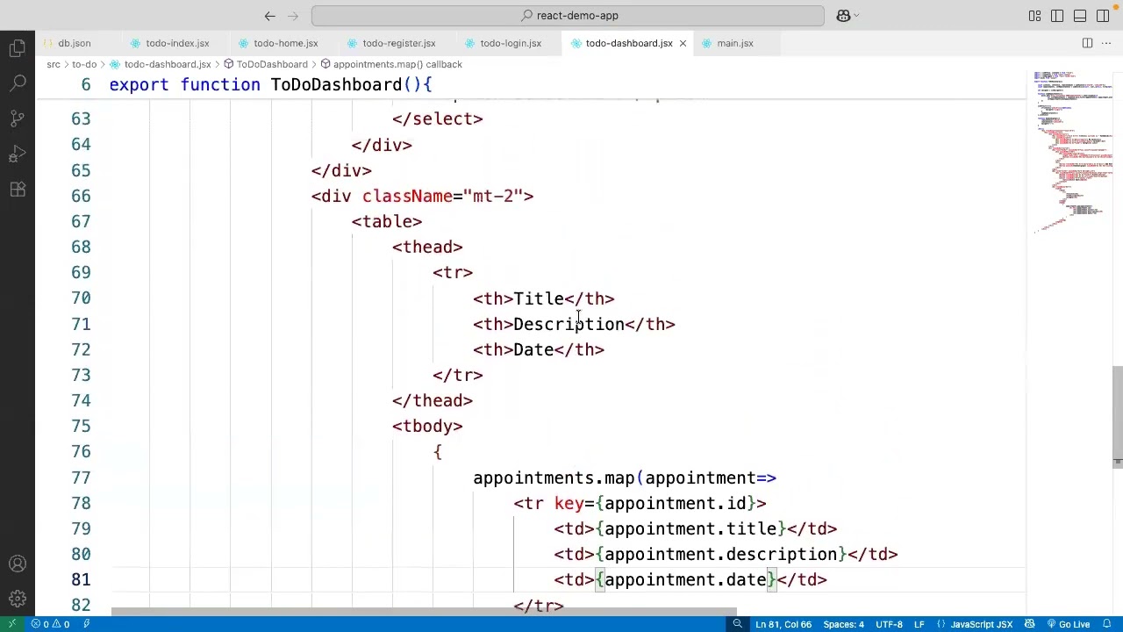
Task: Go forward with the navigation arrow
Action: coord(292,16)
